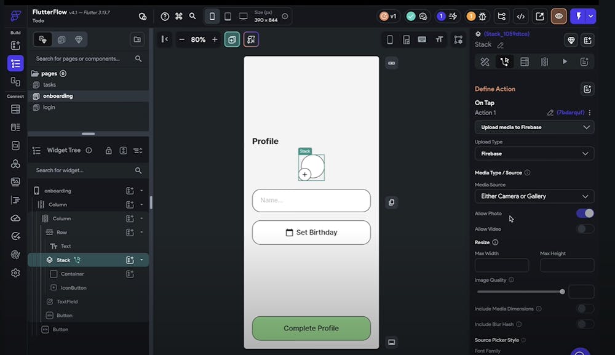Click the lightning run button

[x=578, y=17]
